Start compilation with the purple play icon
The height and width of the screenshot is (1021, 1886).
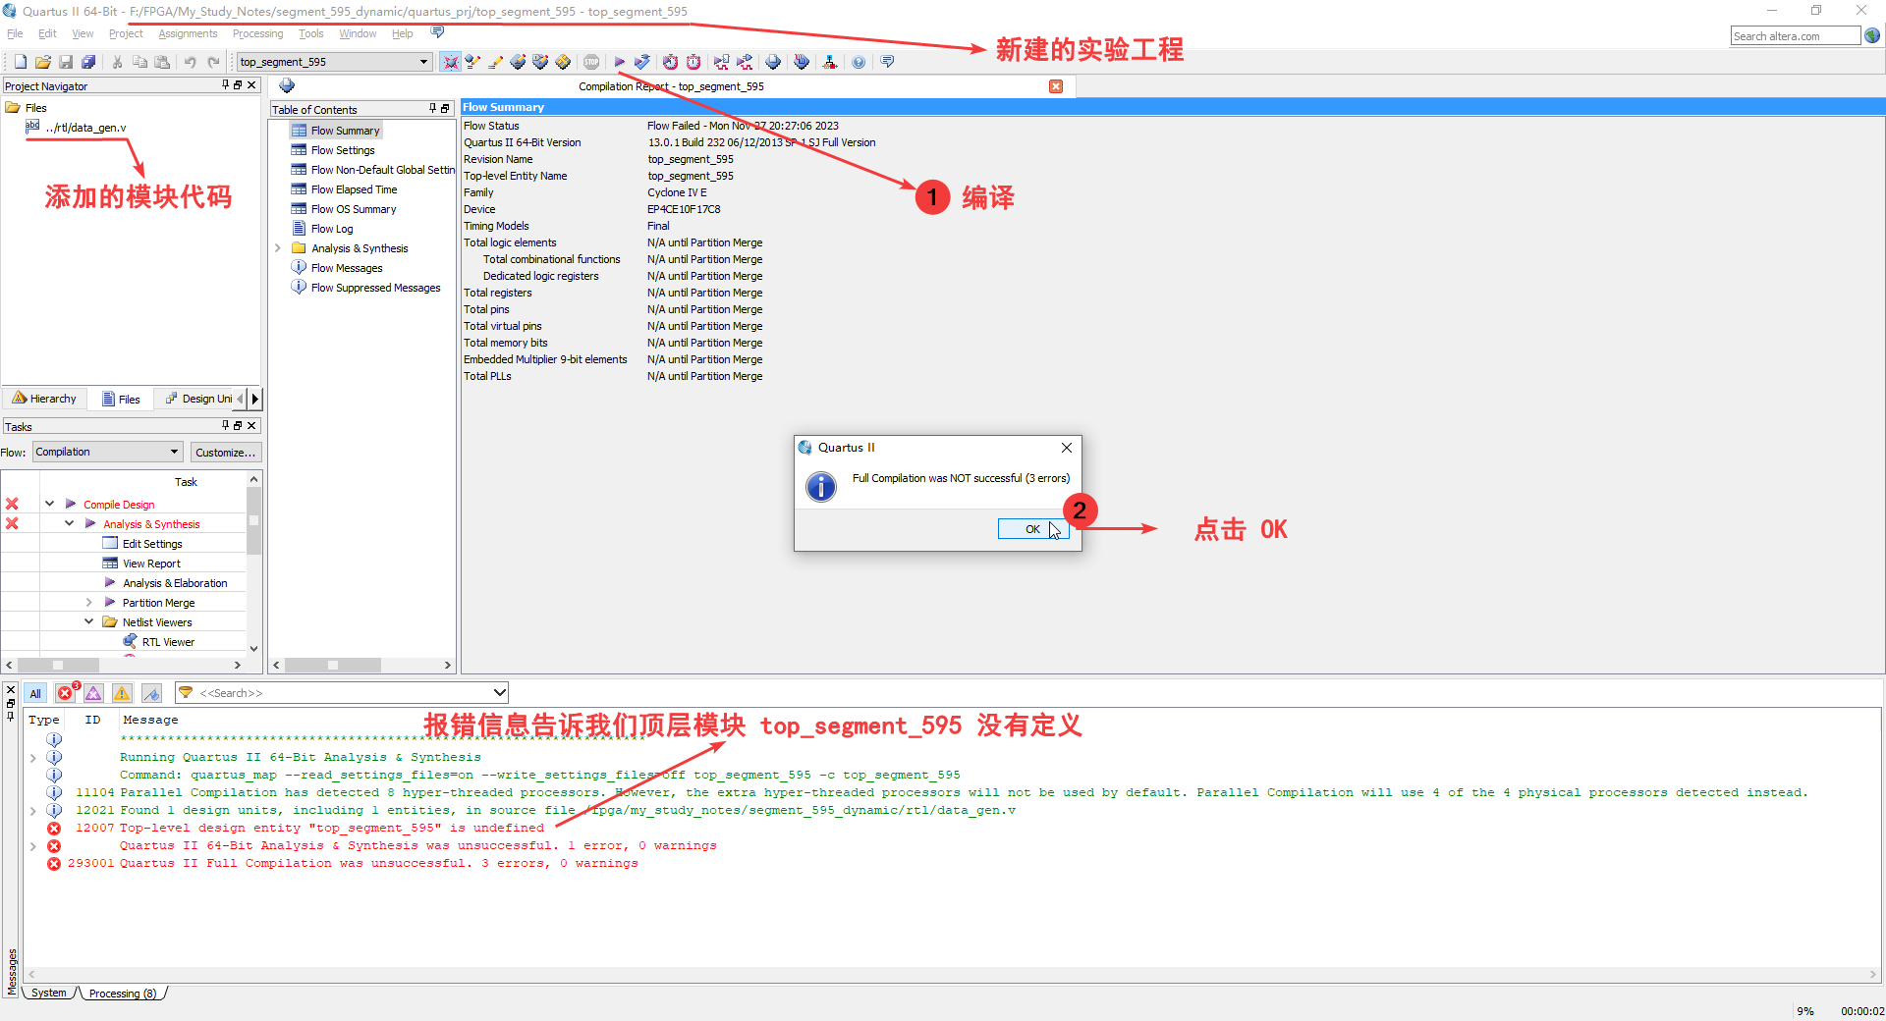620,62
